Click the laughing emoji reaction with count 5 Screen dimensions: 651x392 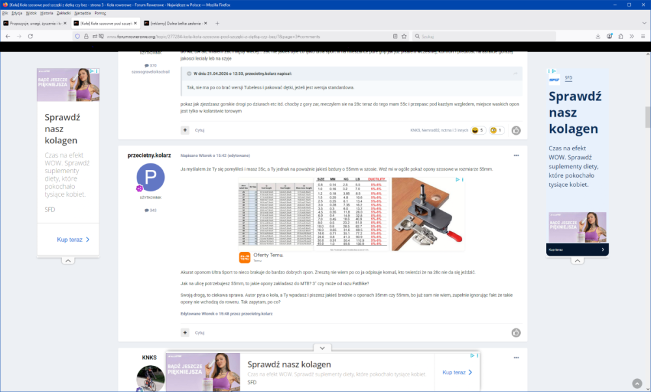pos(478,130)
